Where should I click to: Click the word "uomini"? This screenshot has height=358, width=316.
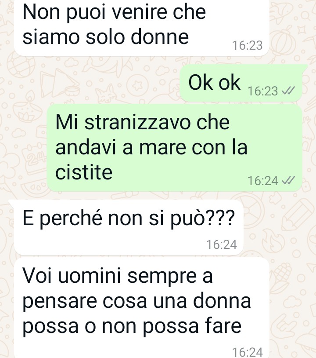click(x=89, y=276)
